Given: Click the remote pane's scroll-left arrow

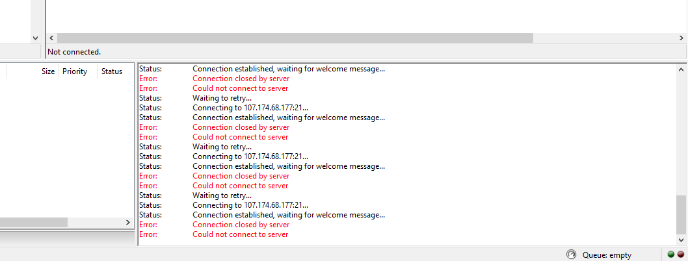Looking at the screenshot, I should tap(52, 38).
